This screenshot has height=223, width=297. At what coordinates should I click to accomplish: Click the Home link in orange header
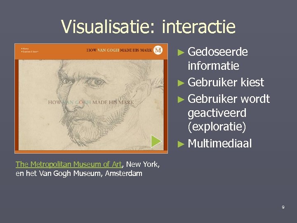click(x=25, y=49)
